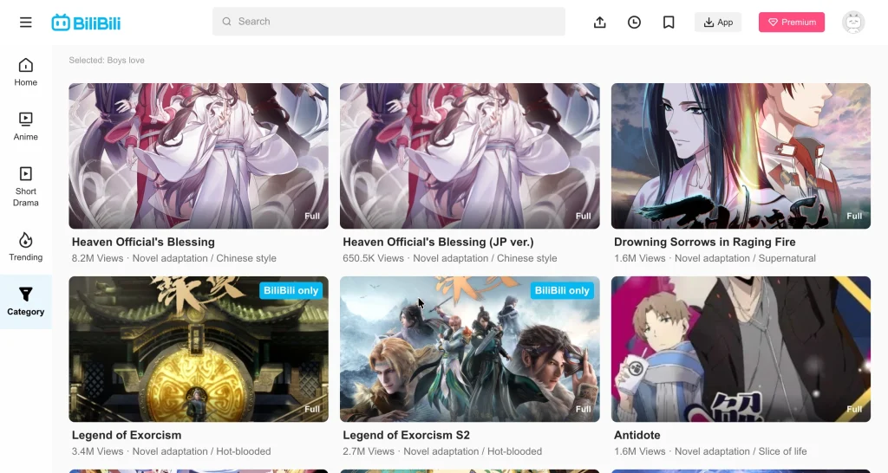Viewport: 888px width, 473px height.
Task: Open Drowning Sorrows in Raging Fire thumbnail
Action: pos(741,156)
